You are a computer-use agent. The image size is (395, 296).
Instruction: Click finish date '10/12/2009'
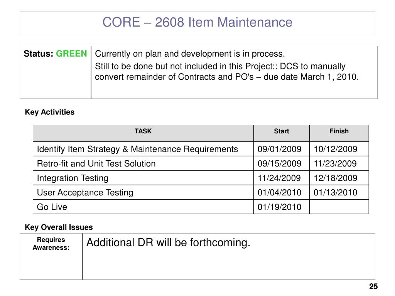coord(335,149)
